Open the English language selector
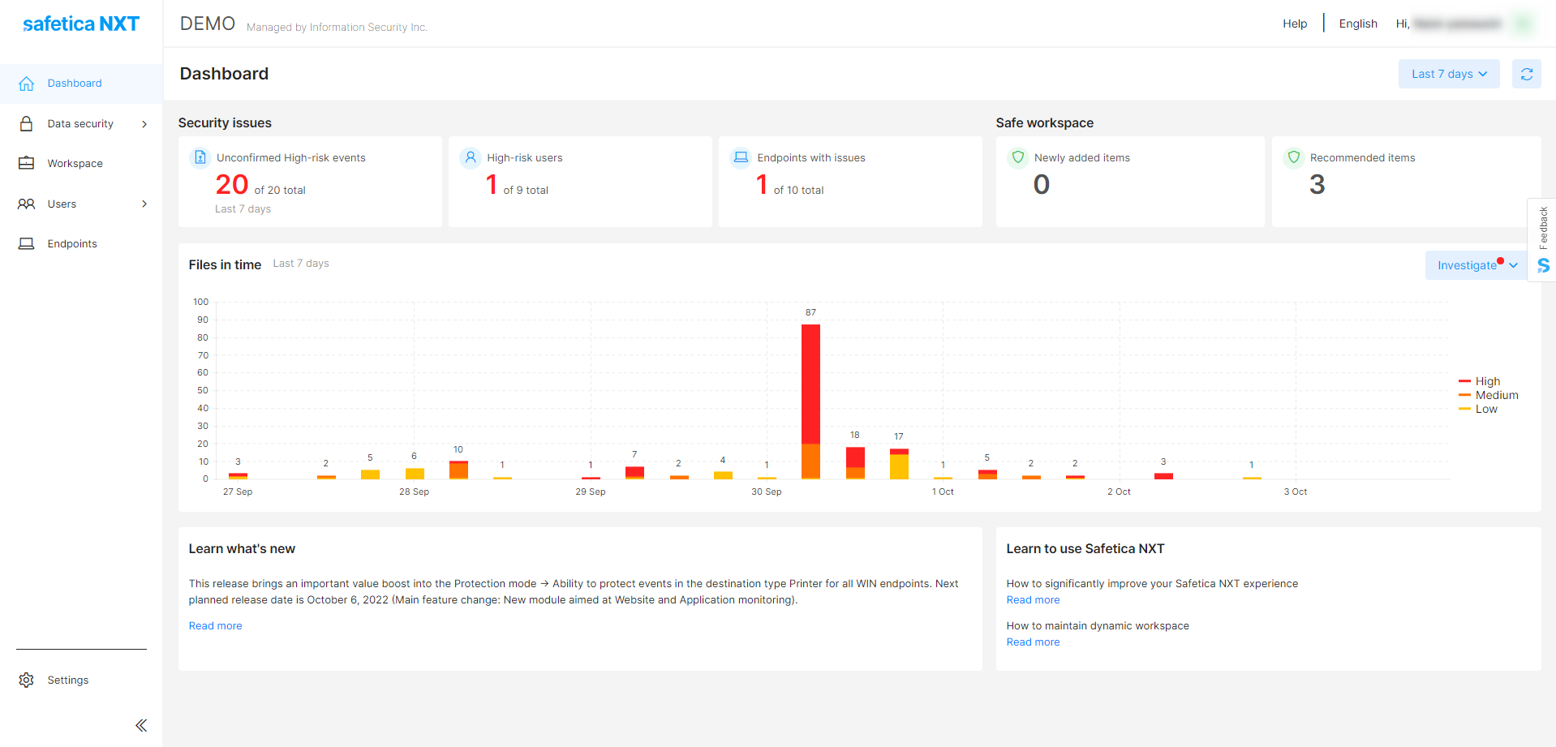This screenshot has height=747, width=1556. click(1358, 24)
